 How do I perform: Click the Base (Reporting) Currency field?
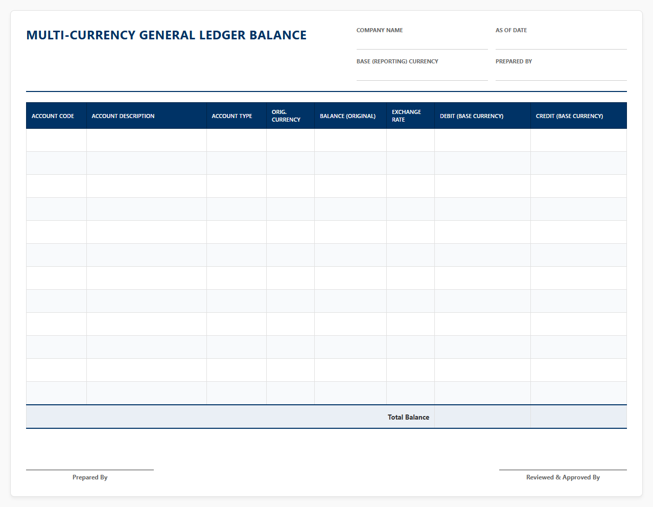point(422,74)
